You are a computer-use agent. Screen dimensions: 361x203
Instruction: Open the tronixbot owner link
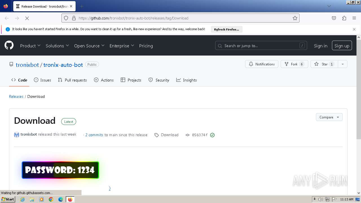[x=27, y=65]
